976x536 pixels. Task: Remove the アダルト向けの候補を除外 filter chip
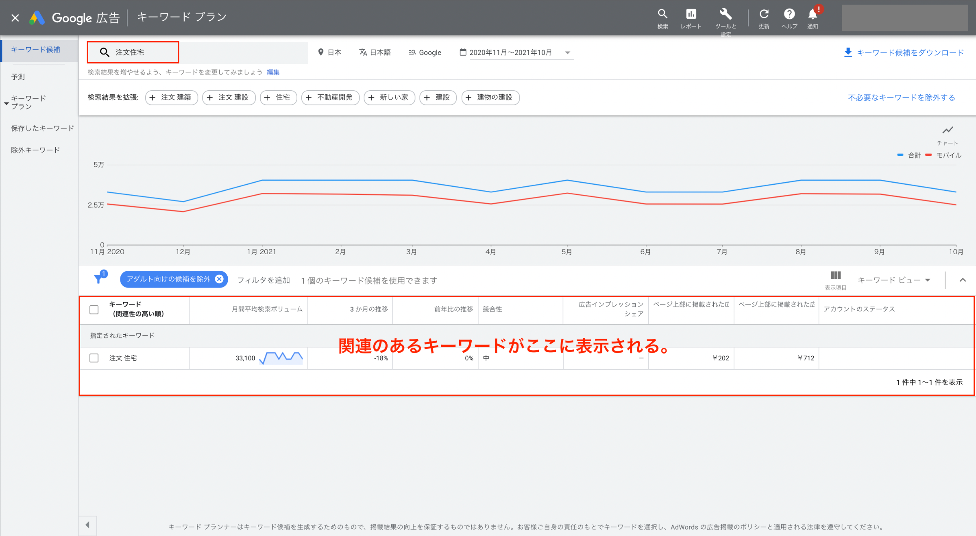(219, 279)
